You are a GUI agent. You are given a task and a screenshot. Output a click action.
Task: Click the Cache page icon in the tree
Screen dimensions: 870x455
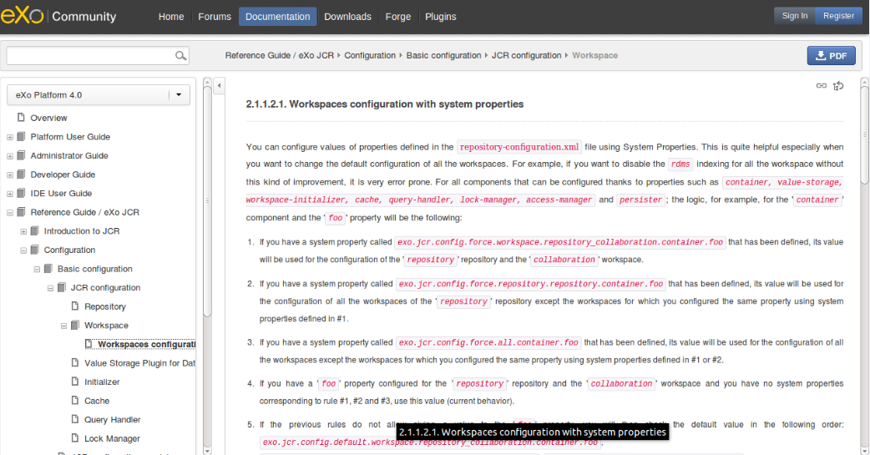pos(75,400)
